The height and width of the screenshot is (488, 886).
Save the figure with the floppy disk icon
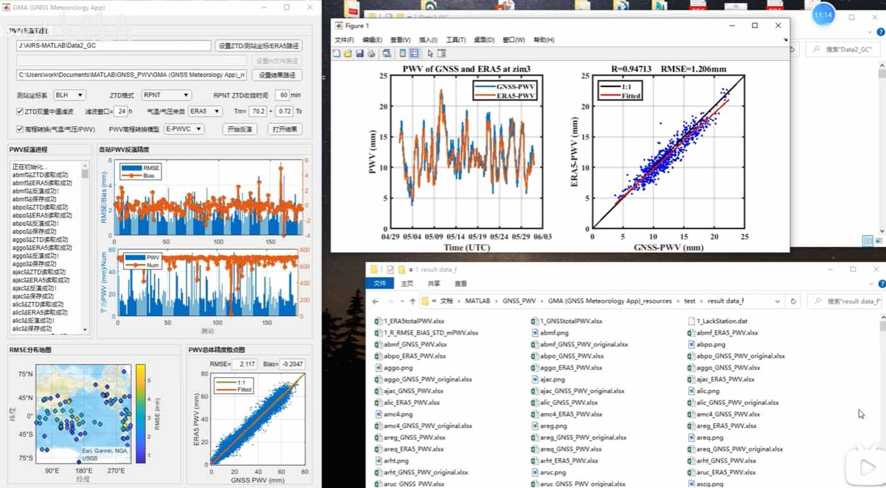pos(359,54)
